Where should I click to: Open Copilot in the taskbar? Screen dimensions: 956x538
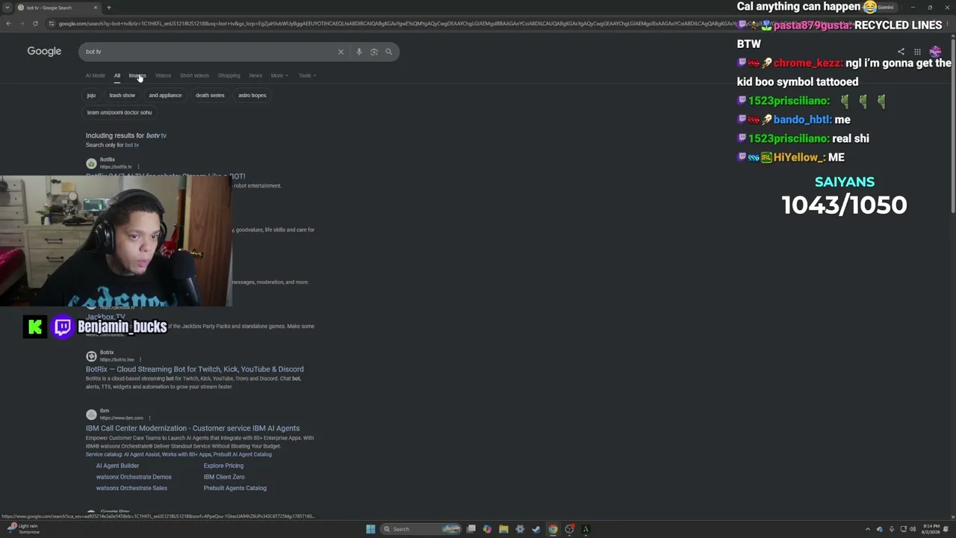[487, 529]
